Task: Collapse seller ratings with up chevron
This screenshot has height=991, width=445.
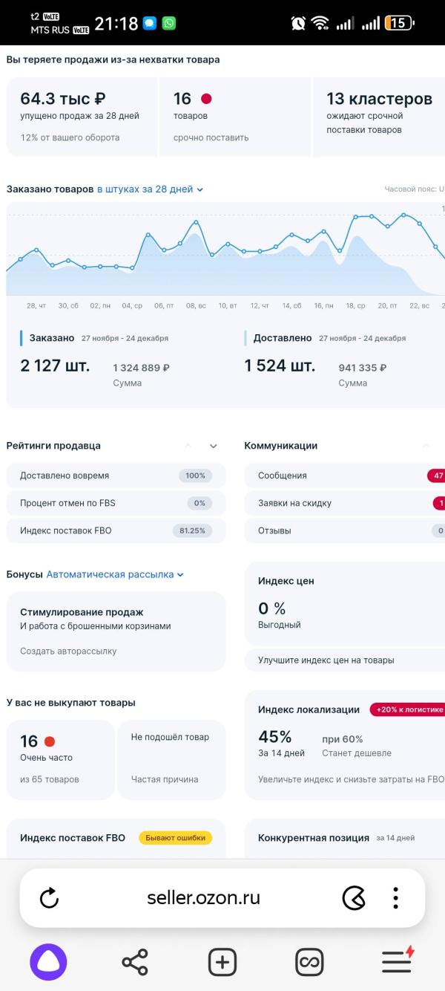Action: pyautogui.click(x=188, y=446)
